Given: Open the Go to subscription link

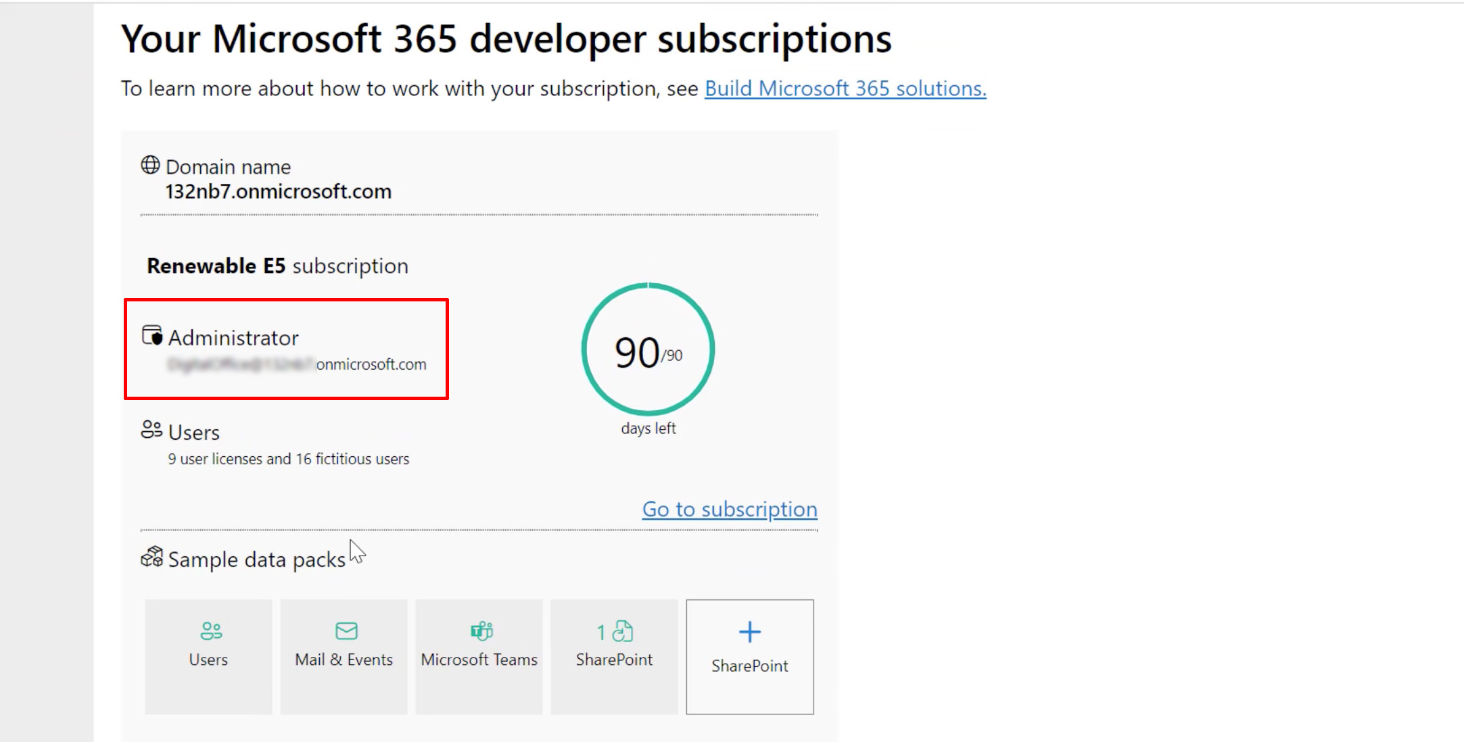Looking at the screenshot, I should [x=729, y=509].
